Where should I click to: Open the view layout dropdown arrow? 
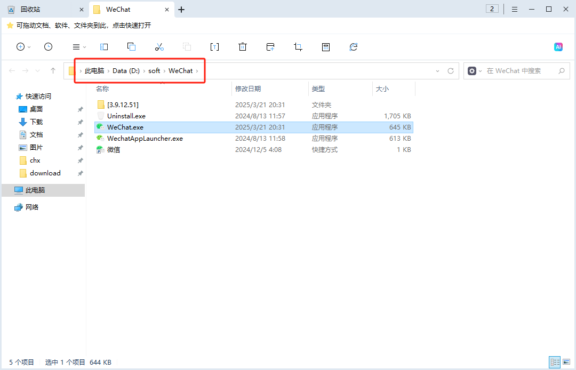pyautogui.click(x=84, y=47)
